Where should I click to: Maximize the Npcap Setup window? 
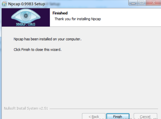click(x=142, y=3)
